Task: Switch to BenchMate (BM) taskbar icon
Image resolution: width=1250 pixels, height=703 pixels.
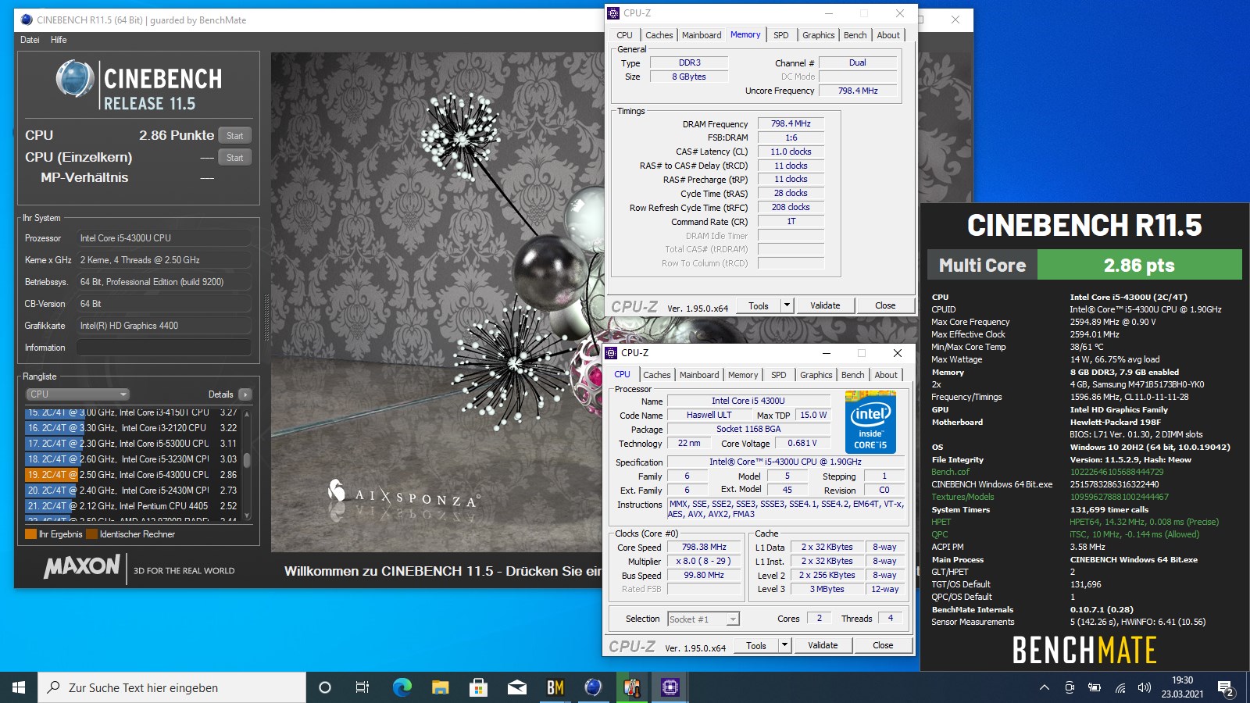Action: click(555, 687)
